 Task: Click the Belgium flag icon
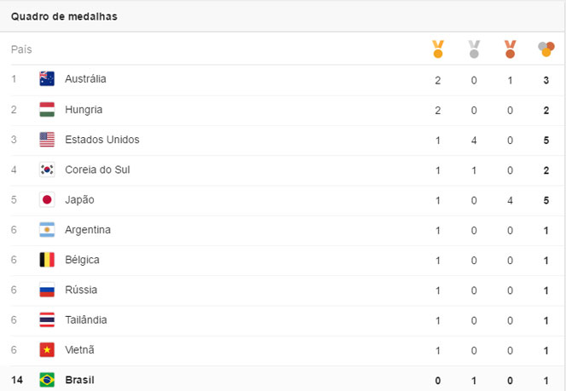click(47, 260)
